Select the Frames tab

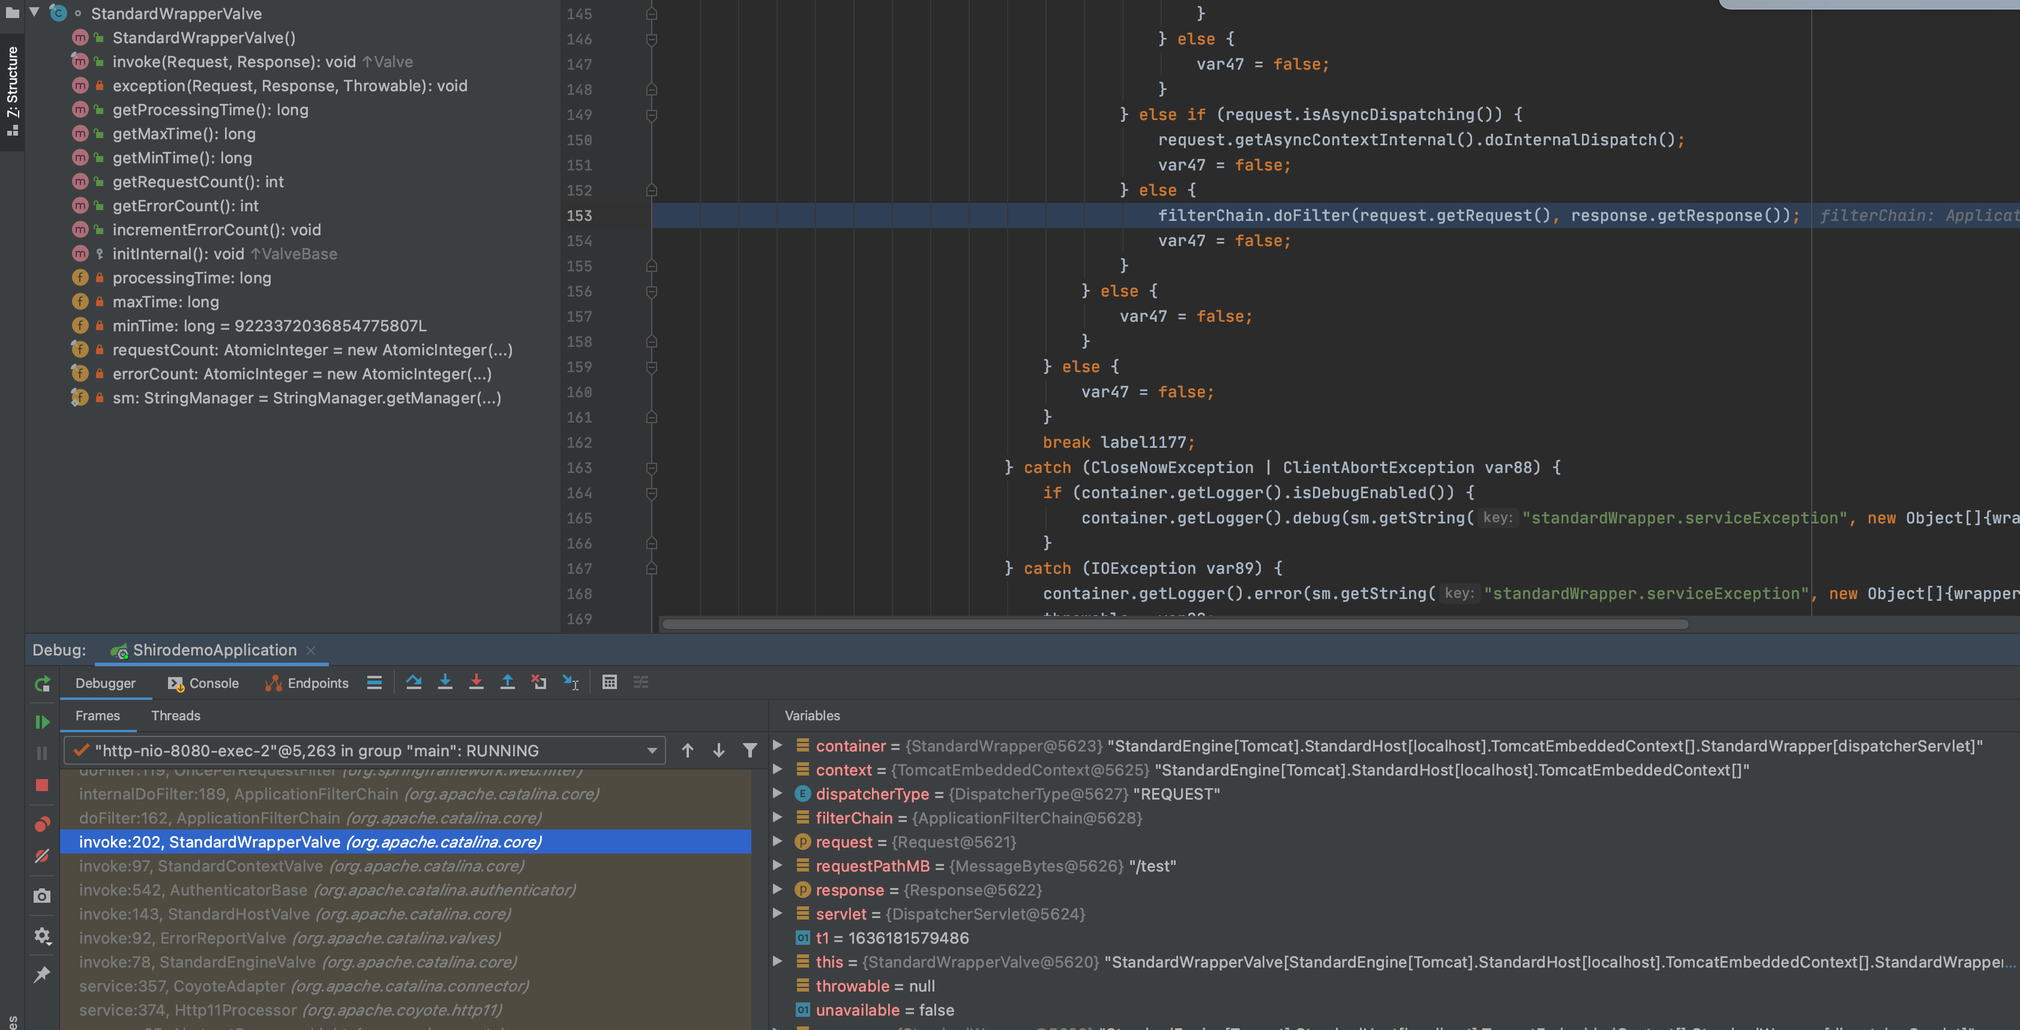tap(97, 715)
